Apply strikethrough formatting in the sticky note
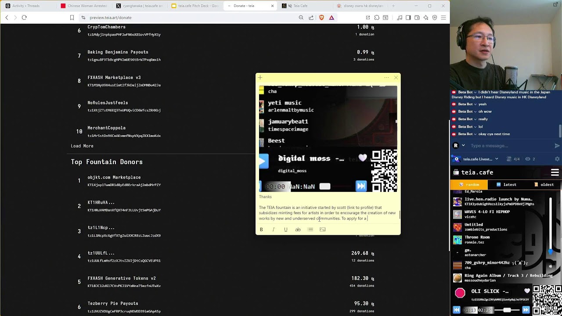The height and width of the screenshot is (316, 562). [298, 230]
